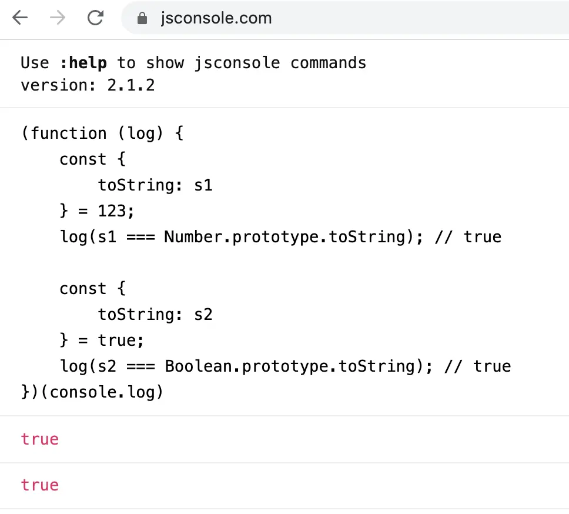Click Number.prototype.toString in the log line
This screenshot has width=569, height=514.
pyautogui.click(x=285, y=237)
